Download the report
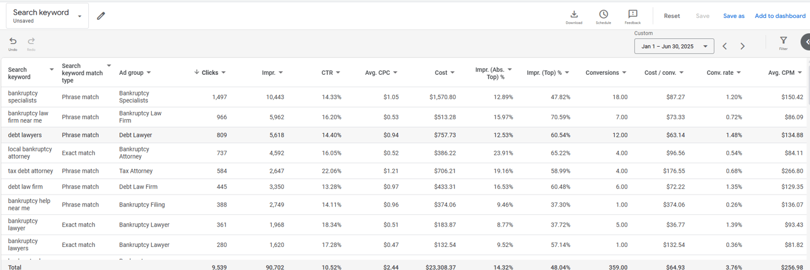810x270 pixels. click(x=574, y=16)
